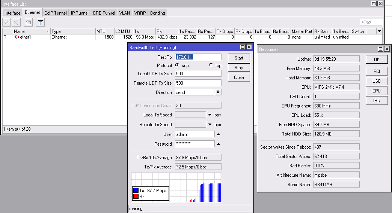Click the blue Tx legend swatch
This screenshot has width=392, height=213.
136,191
